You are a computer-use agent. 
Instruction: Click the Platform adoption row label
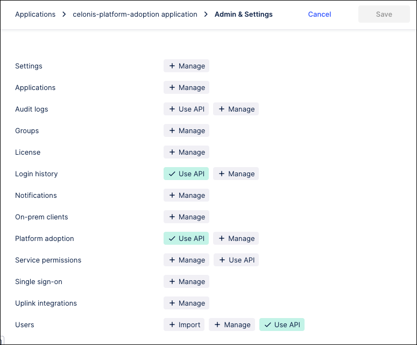pyautogui.click(x=45, y=238)
